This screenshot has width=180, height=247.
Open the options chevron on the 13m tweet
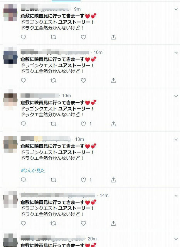point(176,140)
